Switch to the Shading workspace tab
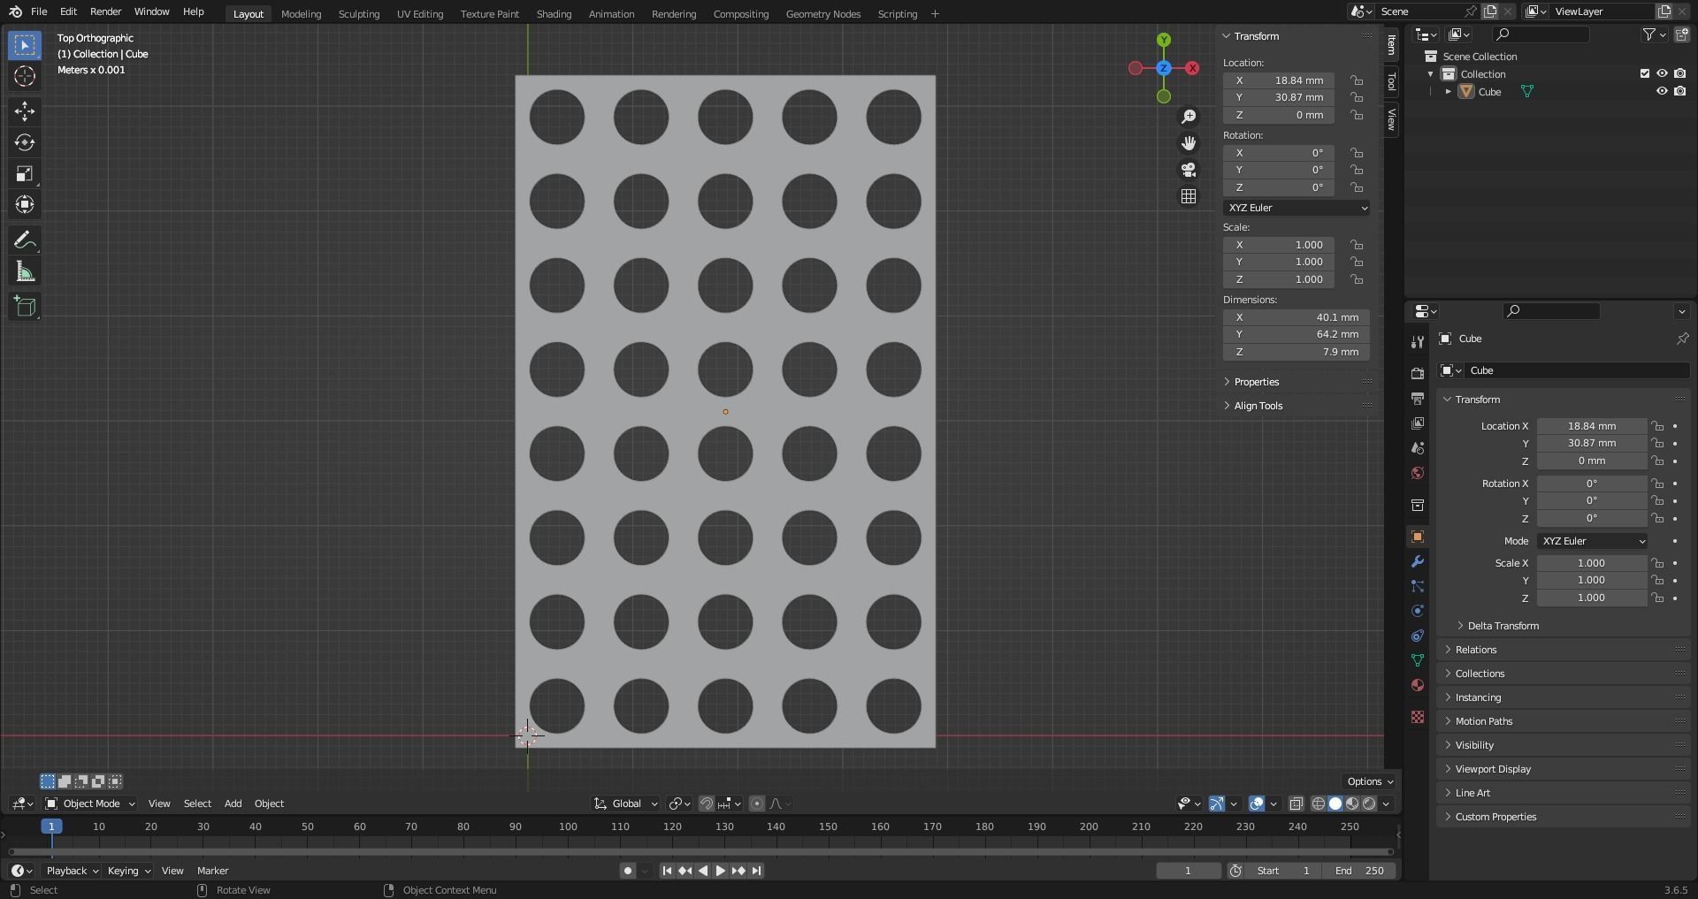This screenshot has width=1698, height=899. 554,14
